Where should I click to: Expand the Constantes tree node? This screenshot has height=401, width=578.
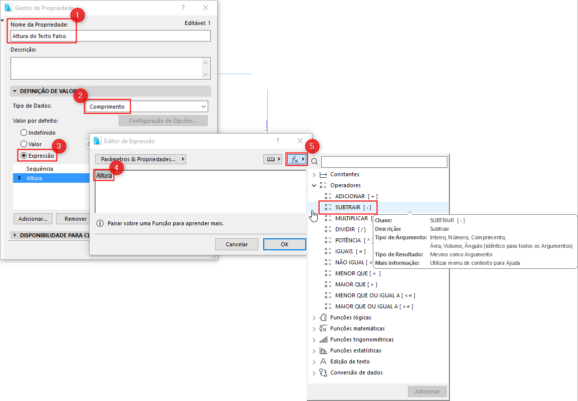[314, 174]
